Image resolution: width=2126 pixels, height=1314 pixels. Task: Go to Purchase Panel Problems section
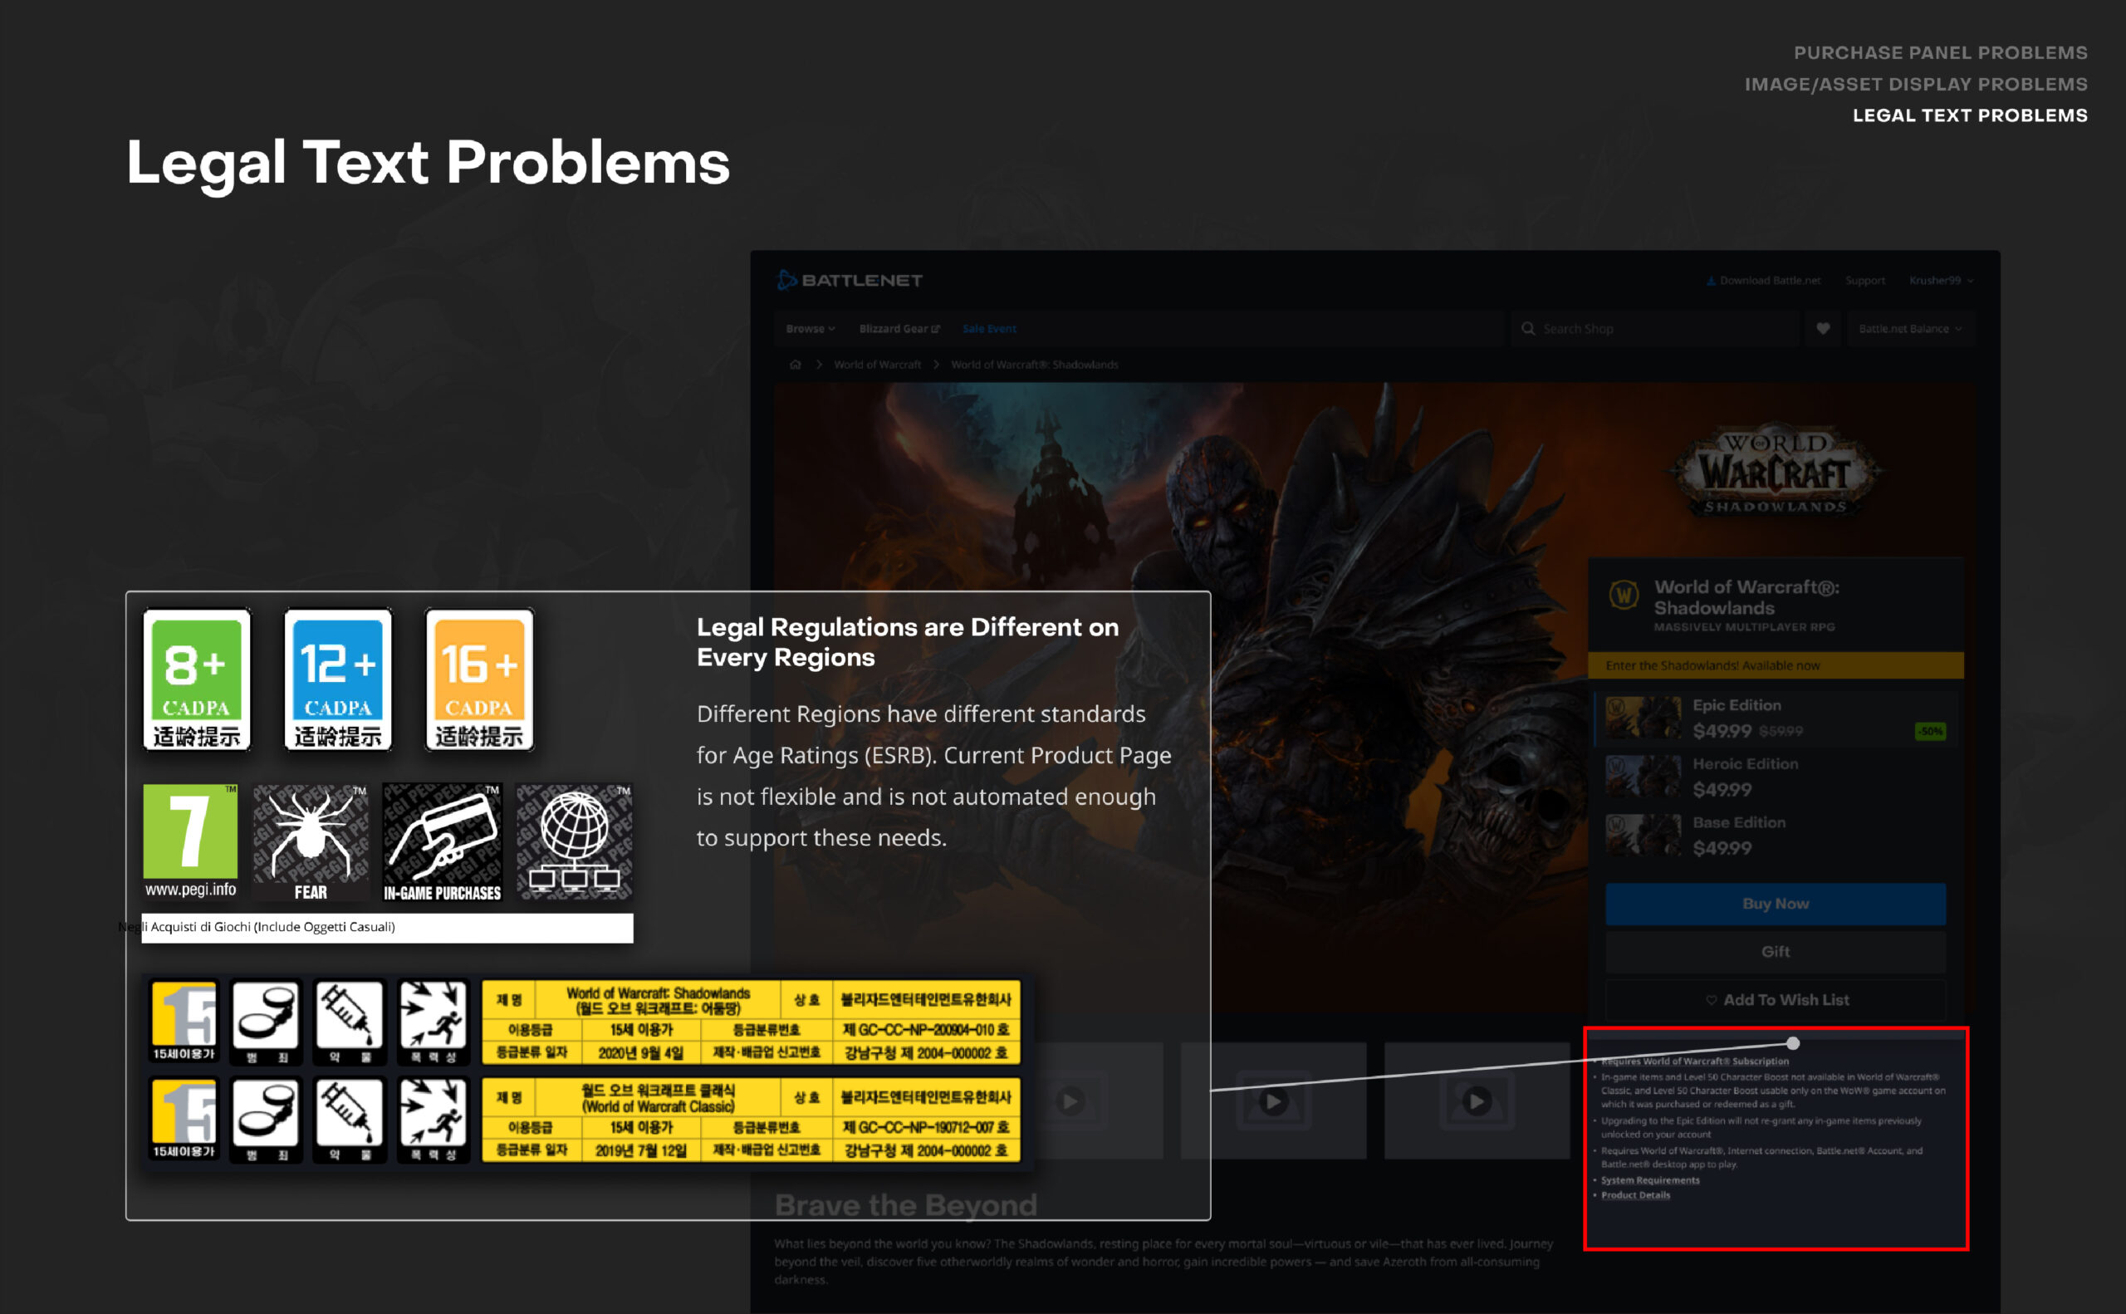click(x=1940, y=53)
